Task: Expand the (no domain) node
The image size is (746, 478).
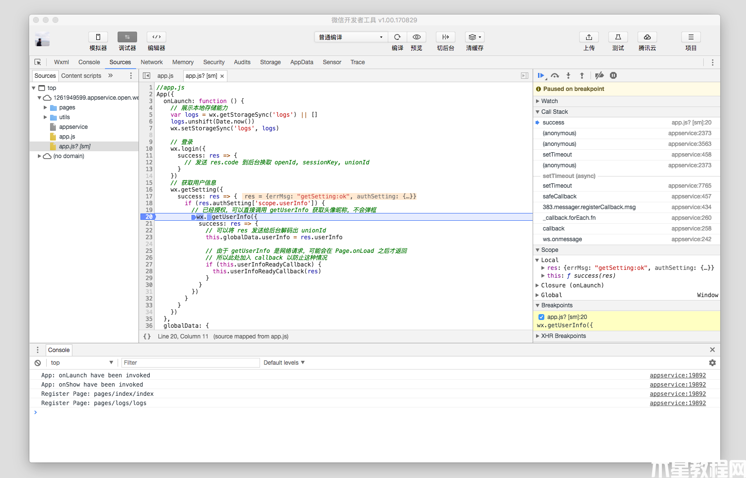Action: pyautogui.click(x=39, y=156)
